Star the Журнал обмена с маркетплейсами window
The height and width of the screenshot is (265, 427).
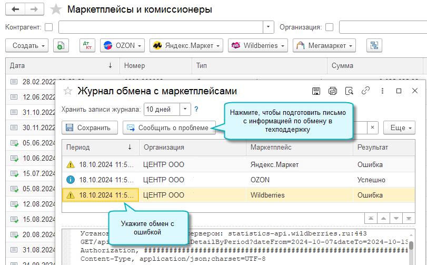tap(68, 91)
